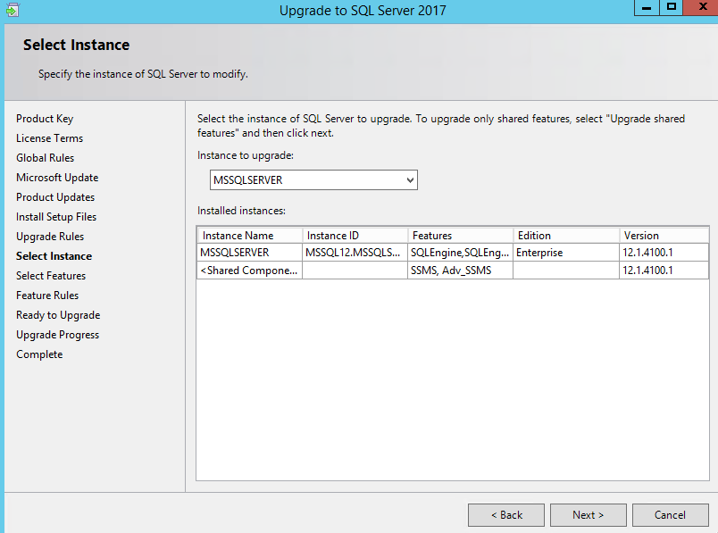Go to the Product Key step
The height and width of the screenshot is (533, 718).
[45, 119]
